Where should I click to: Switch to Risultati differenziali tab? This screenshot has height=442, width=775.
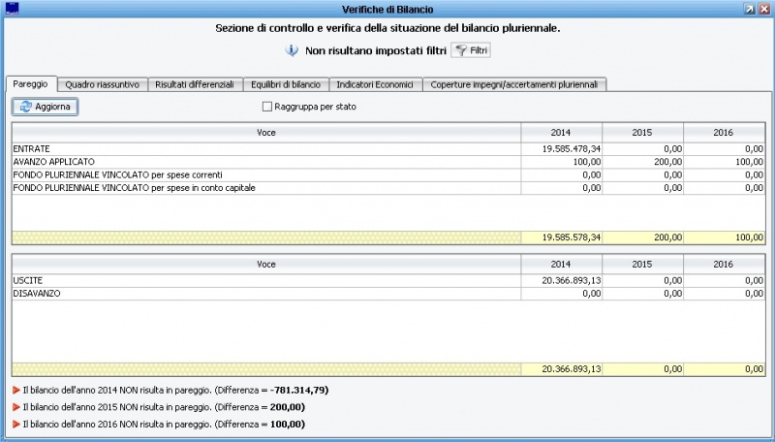(195, 84)
